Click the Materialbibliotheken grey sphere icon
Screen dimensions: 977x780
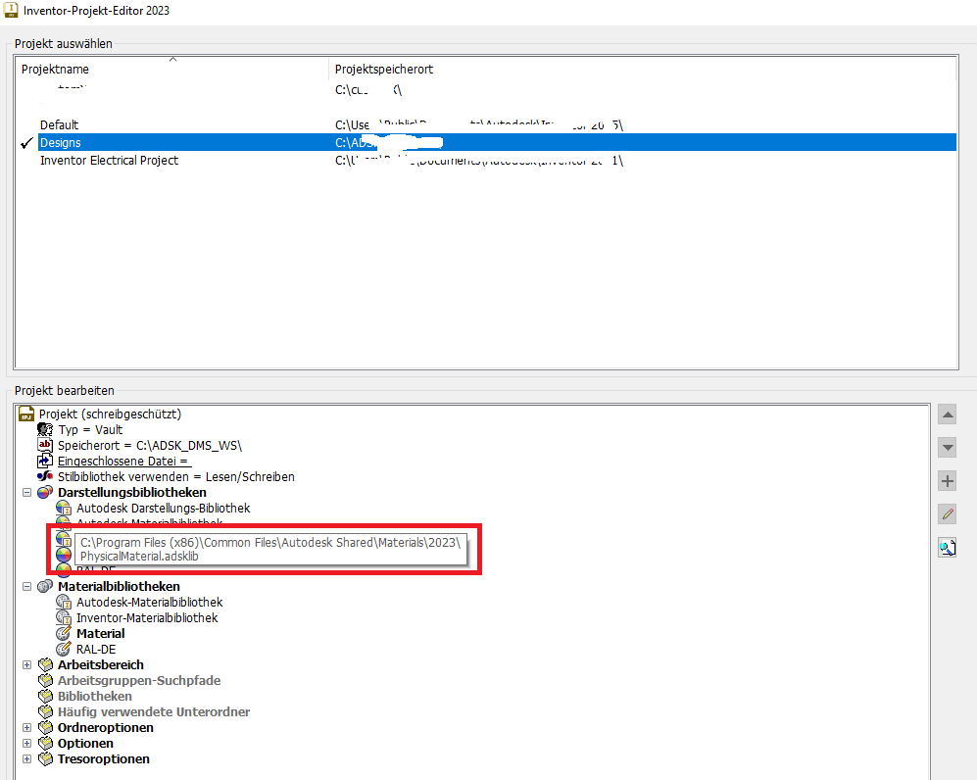(x=45, y=586)
